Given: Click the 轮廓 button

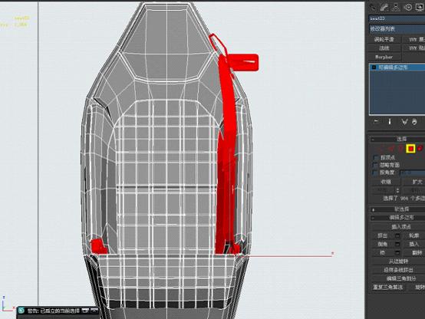Looking at the screenshot, I should coord(414,235).
